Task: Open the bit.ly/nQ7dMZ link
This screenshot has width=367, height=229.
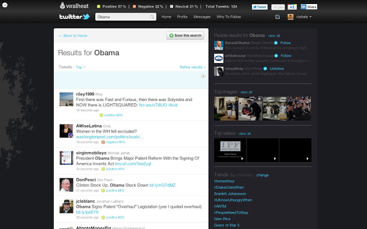Action: [162, 185]
